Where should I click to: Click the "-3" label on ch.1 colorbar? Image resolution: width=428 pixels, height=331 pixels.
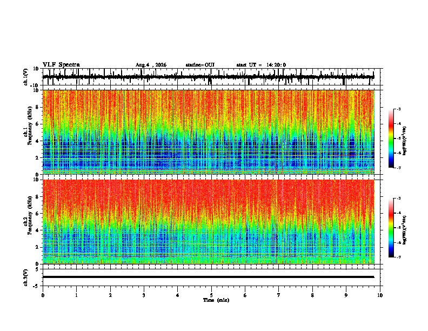point(398,109)
